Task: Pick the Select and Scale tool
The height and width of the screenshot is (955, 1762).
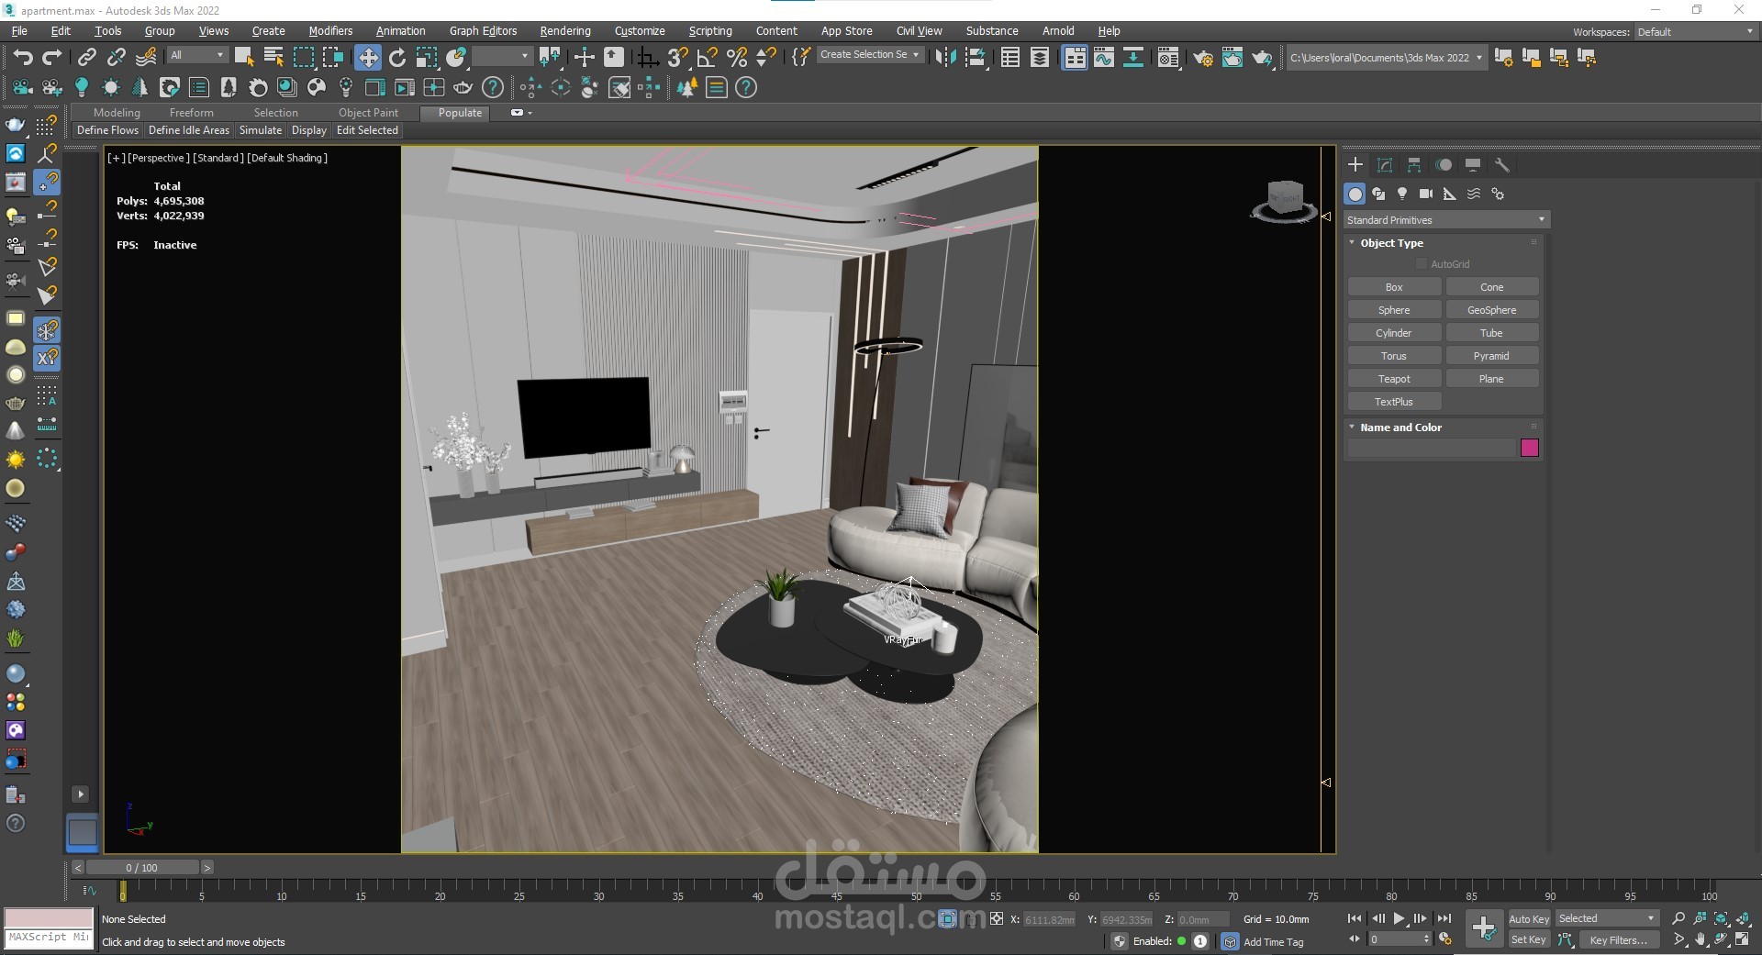Action: [x=427, y=58]
